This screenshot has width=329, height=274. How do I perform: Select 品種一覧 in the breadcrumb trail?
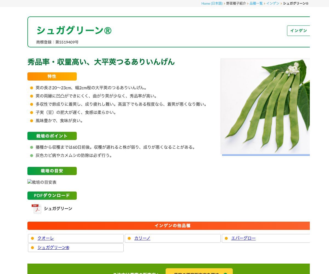click(256, 4)
